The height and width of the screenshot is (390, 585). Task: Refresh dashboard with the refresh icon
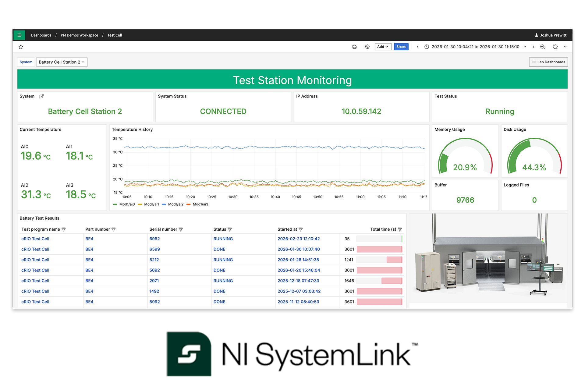[x=555, y=47]
